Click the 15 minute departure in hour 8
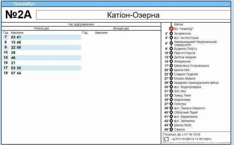 (x=13, y=42)
